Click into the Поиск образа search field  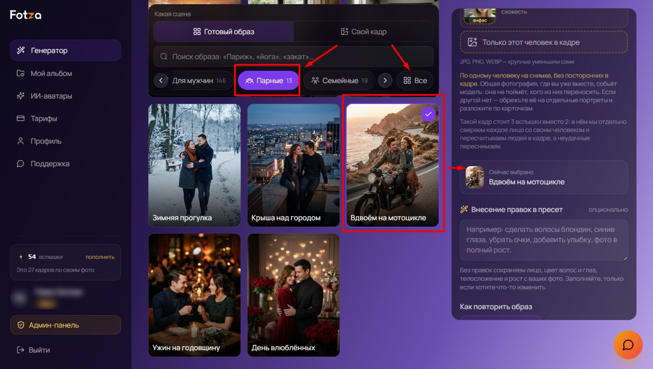293,57
